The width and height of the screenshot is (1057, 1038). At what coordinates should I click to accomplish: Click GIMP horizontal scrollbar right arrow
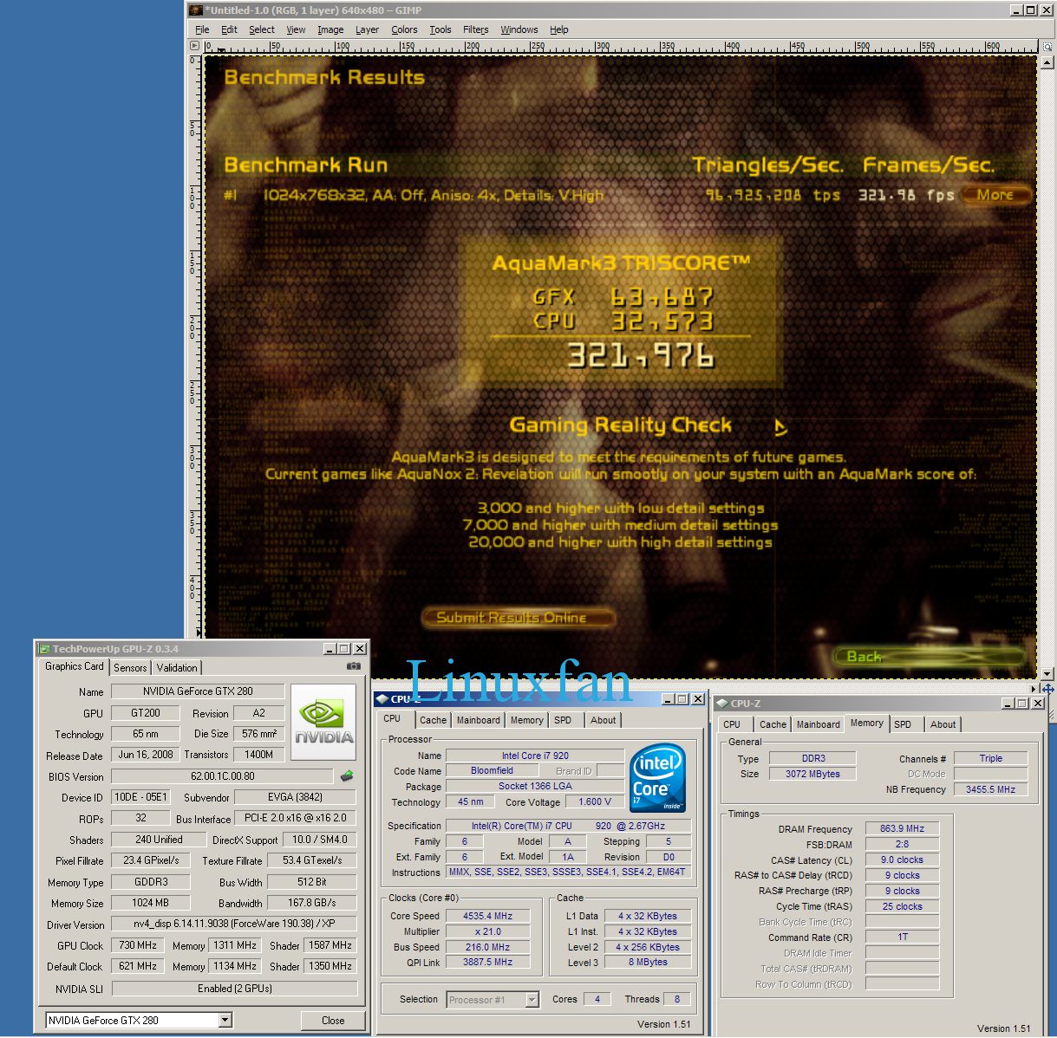pos(1034,689)
